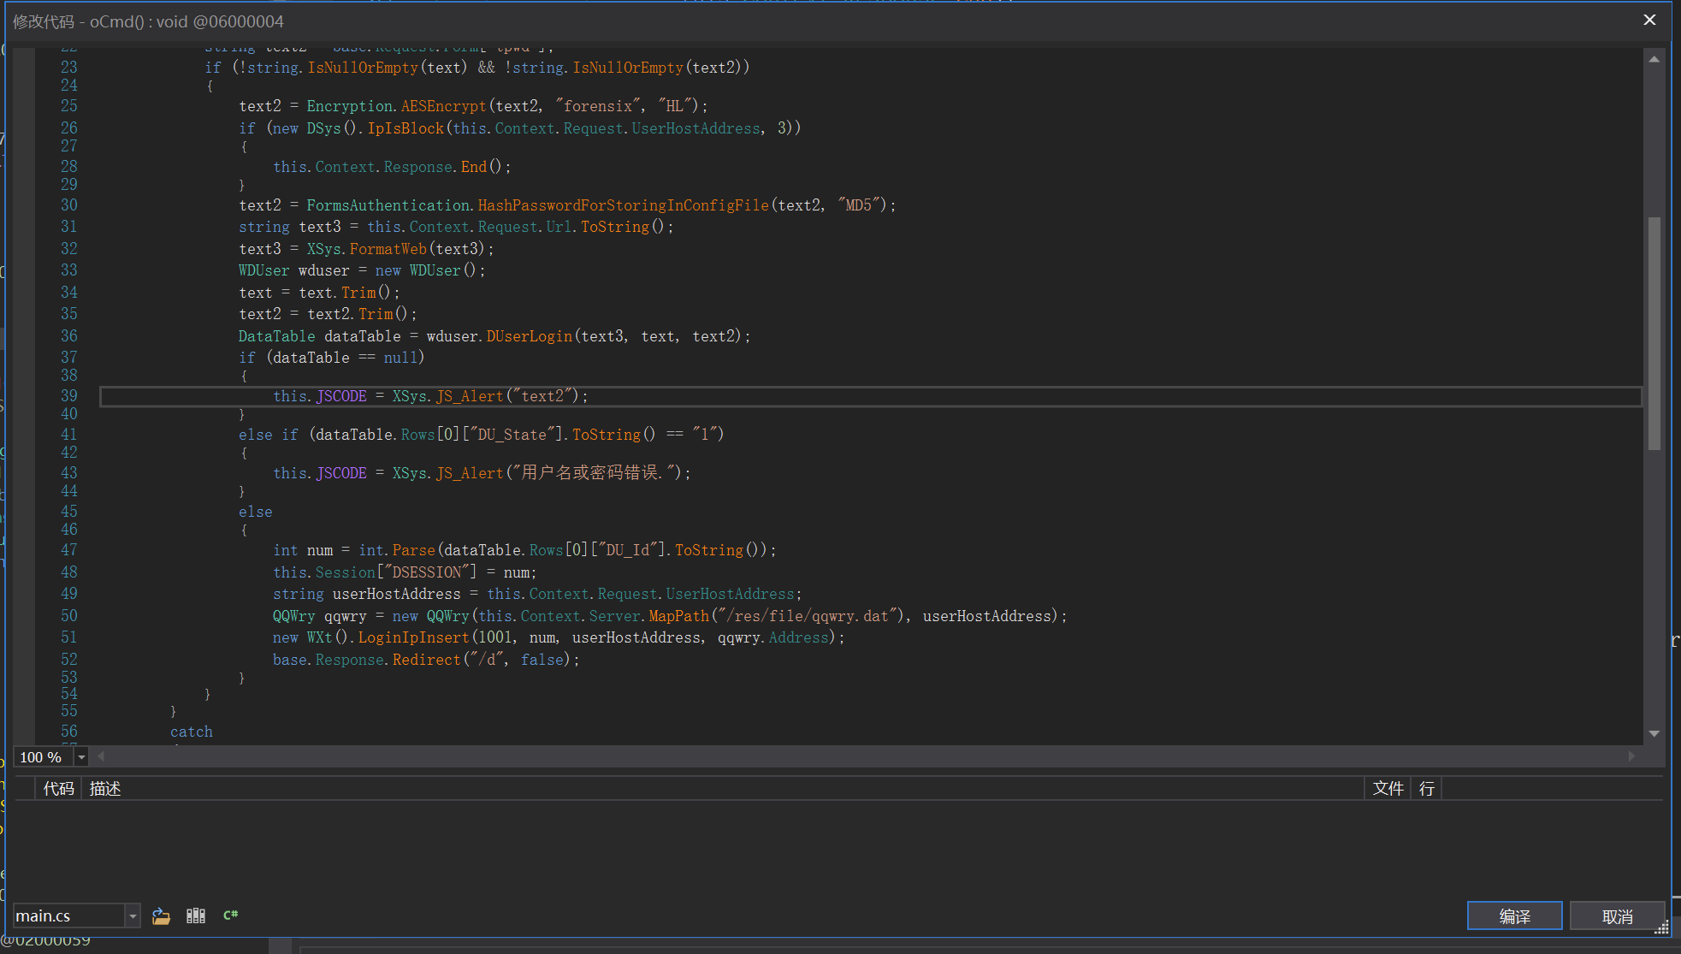1681x954 pixels.
Task: Click the 文件 column header
Action: pyautogui.click(x=1388, y=789)
